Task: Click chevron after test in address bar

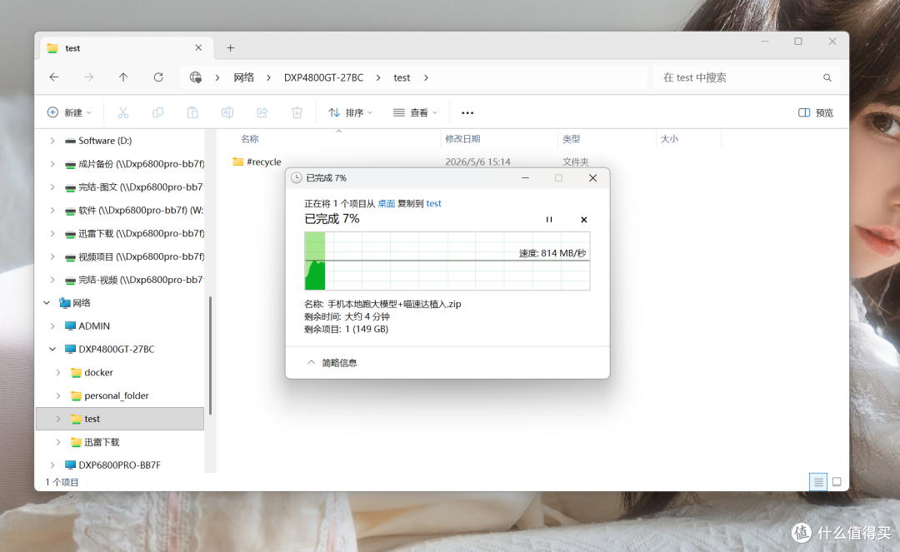Action: 426,77
